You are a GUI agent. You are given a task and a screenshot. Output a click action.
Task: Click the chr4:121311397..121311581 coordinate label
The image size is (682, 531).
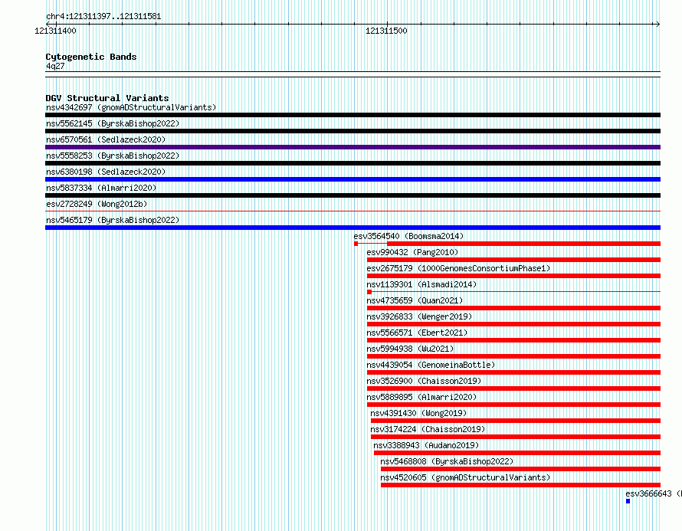[103, 16]
